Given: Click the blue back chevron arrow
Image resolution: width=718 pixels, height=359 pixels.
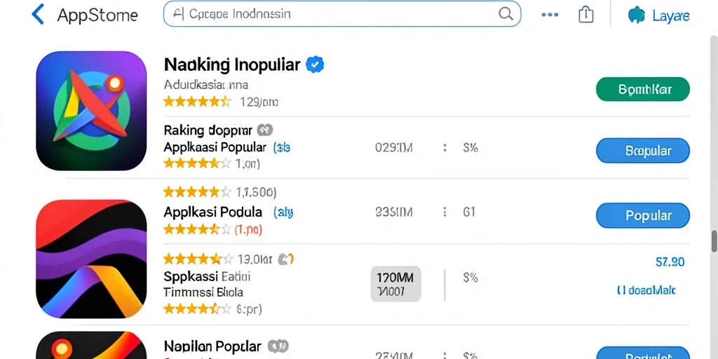Looking at the screenshot, I should pyautogui.click(x=38, y=14).
